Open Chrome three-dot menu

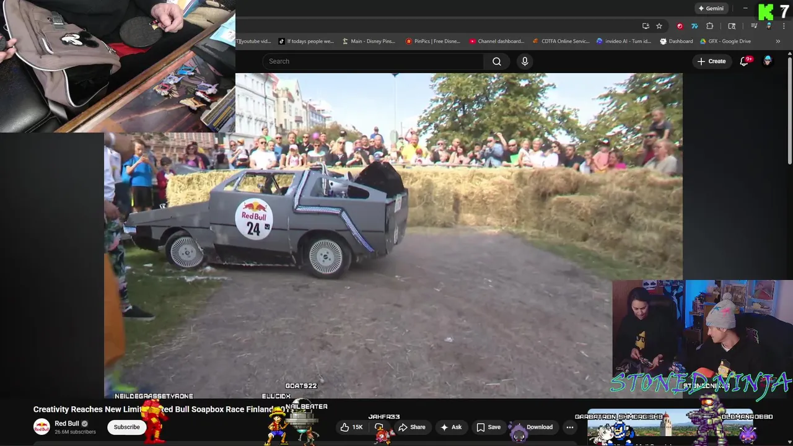(x=784, y=26)
